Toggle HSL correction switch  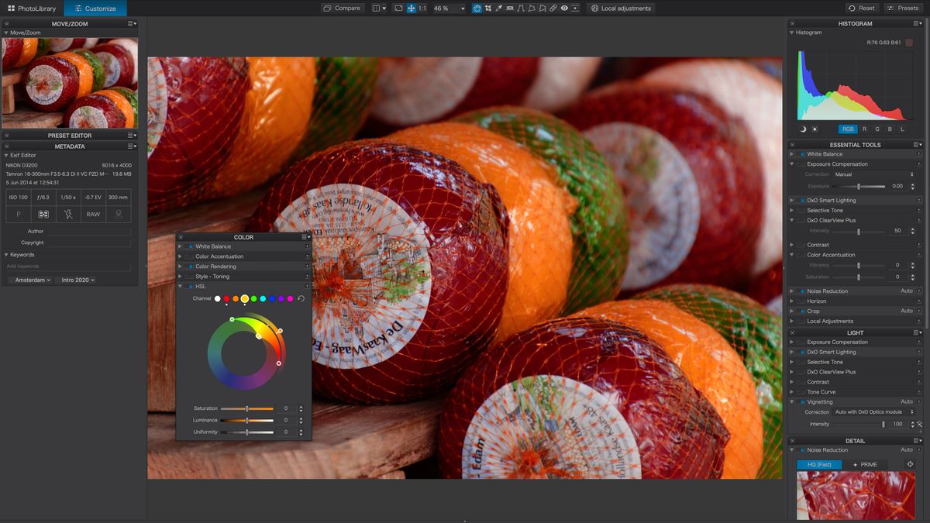[190, 287]
